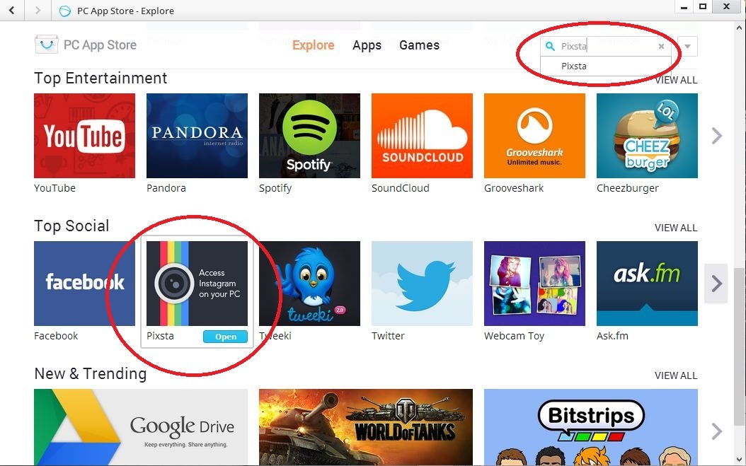Go forward with the forward arrow
Screen dimensions: 746x466
pyautogui.click(x=38, y=10)
